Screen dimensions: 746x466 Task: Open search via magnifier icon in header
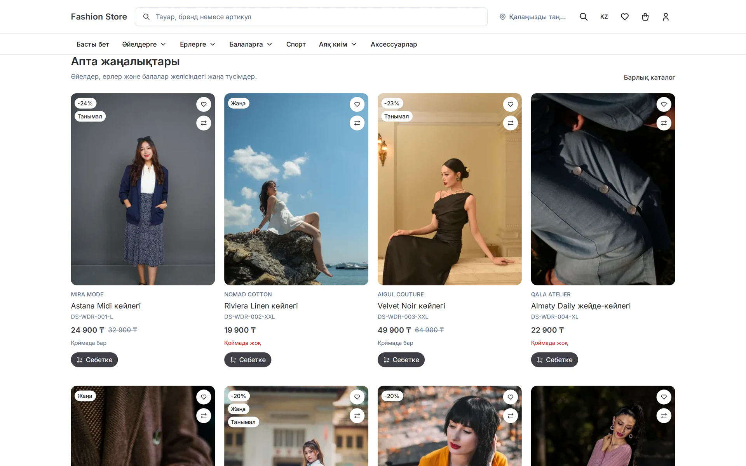click(x=583, y=17)
